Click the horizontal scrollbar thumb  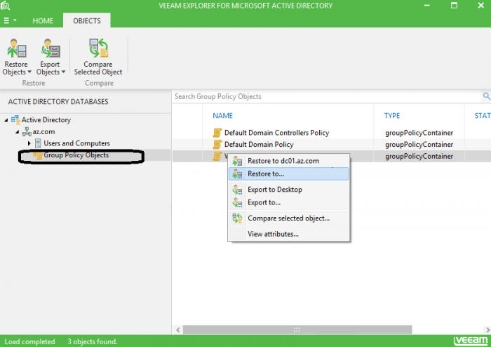coord(297,329)
